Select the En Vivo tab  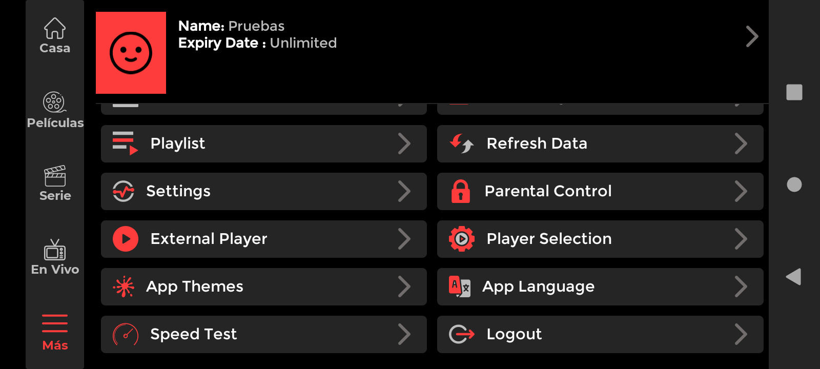tap(55, 257)
